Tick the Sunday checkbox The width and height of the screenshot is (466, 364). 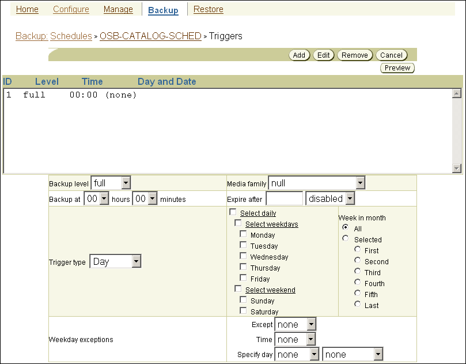tap(243, 300)
